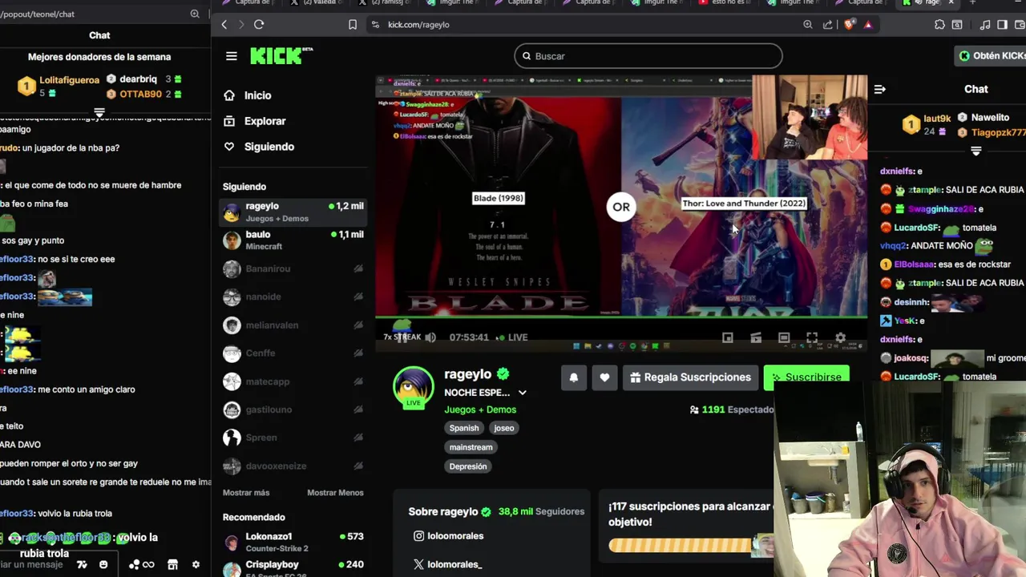Open offline channel nanoide

pos(293,297)
